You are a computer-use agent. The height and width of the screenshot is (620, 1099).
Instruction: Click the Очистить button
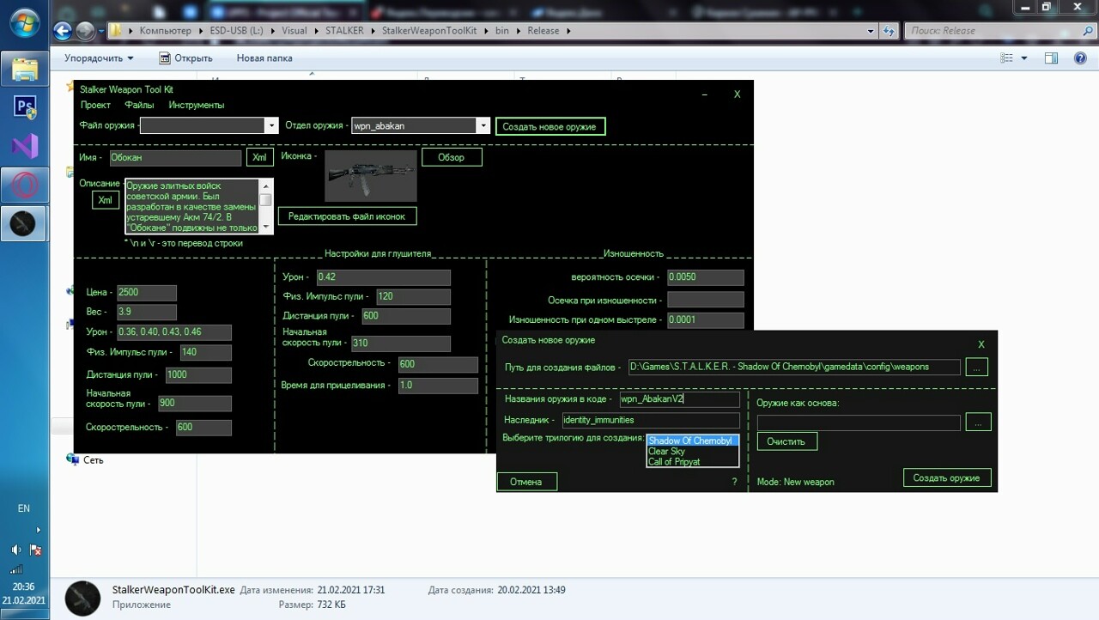(x=786, y=441)
